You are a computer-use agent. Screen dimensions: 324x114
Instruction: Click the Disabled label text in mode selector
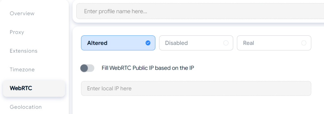click(176, 43)
